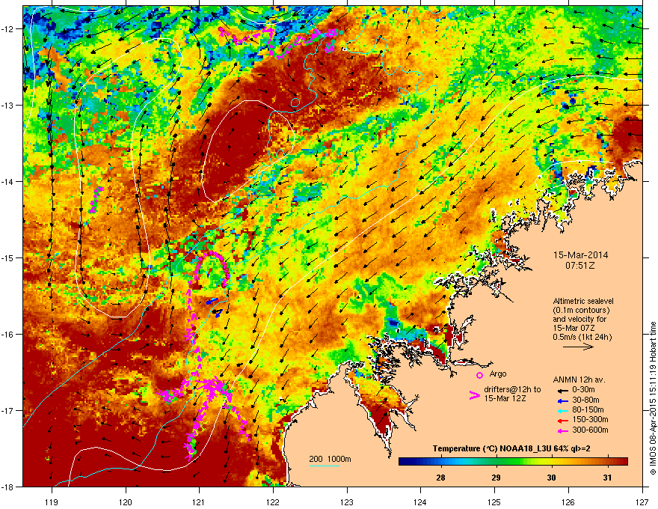Click longitude axis label 121
The width and height of the screenshot is (658, 509).
click(x=199, y=502)
